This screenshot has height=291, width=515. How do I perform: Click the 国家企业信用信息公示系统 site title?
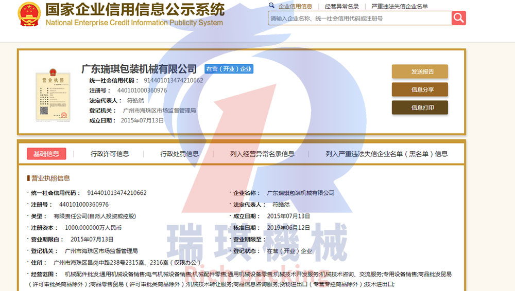tap(135, 10)
